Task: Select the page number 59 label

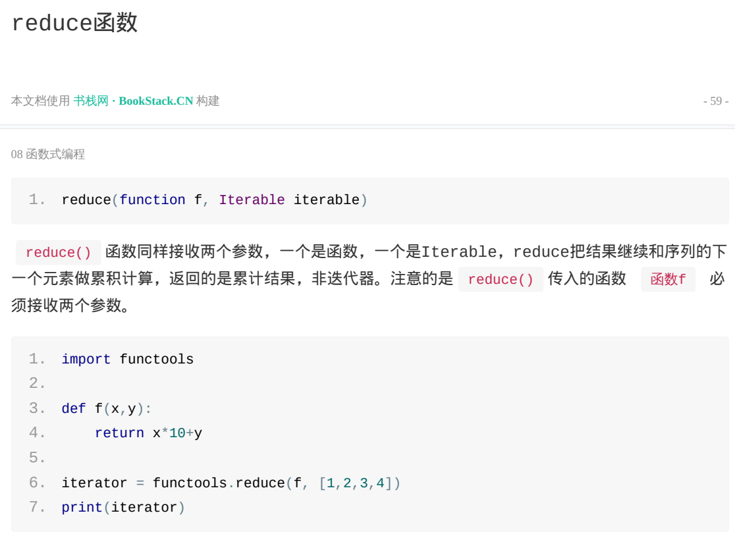Action: [716, 101]
